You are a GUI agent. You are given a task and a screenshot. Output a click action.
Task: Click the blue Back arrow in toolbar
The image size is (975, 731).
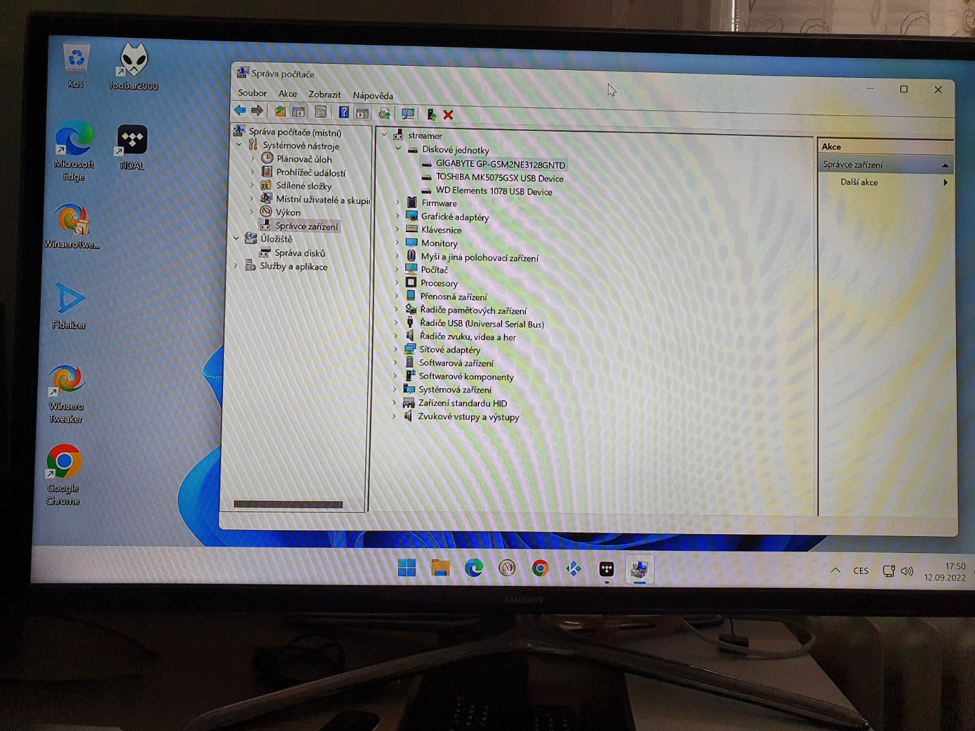pyautogui.click(x=240, y=110)
